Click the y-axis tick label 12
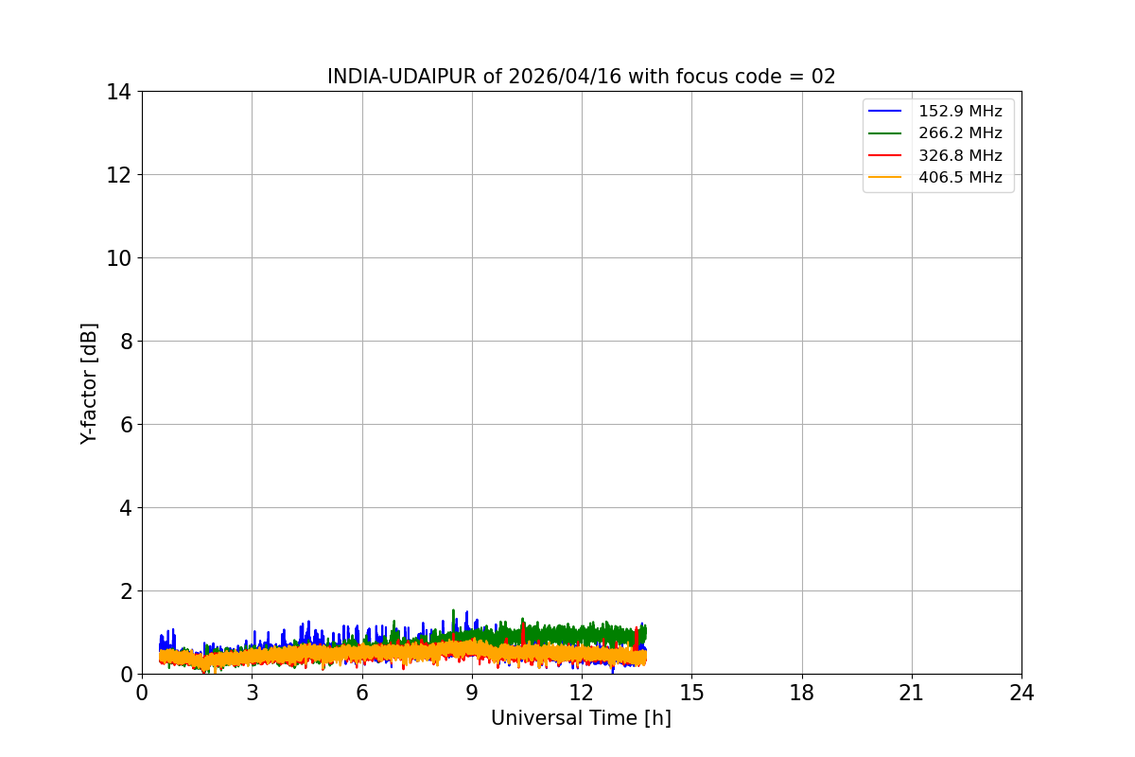The image size is (1135, 757). tap(118, 175)
